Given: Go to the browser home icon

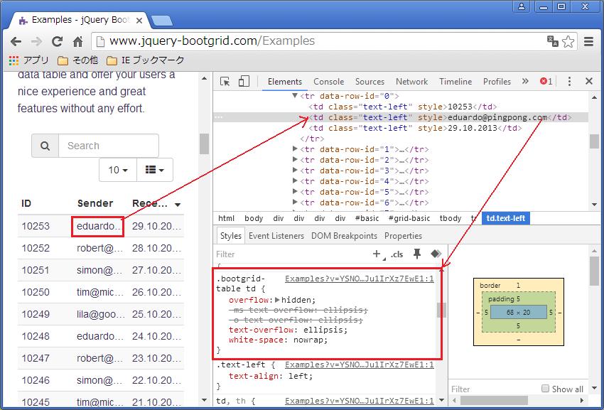Looking at the screenshot, I should pos(78,41).
